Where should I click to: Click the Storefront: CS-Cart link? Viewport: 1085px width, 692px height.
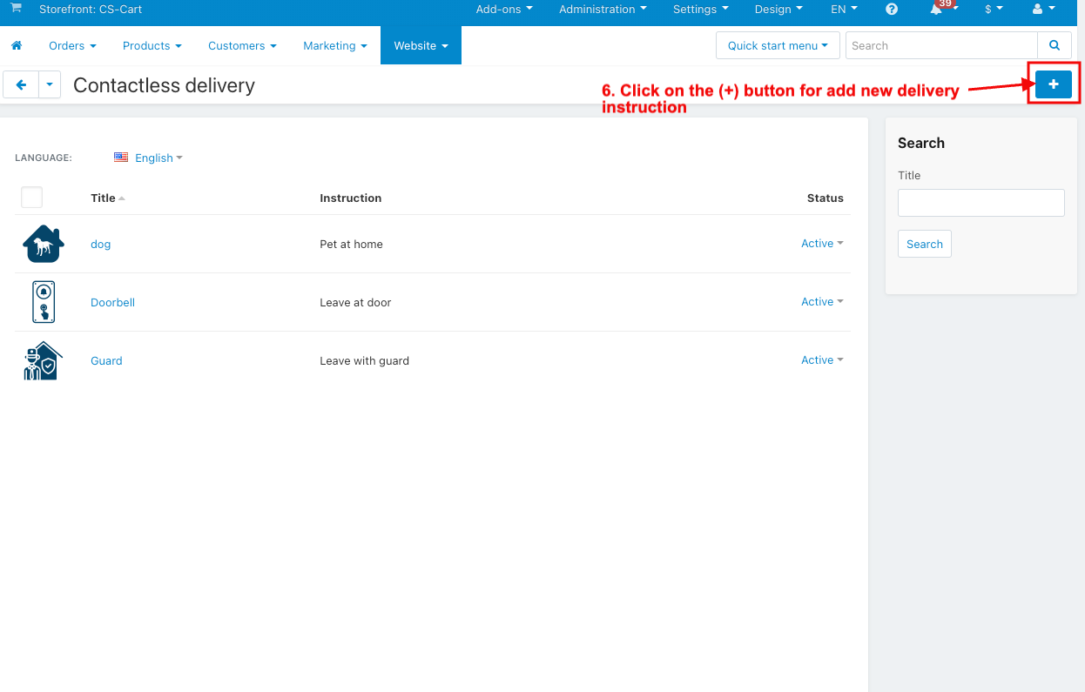[91, 10]
